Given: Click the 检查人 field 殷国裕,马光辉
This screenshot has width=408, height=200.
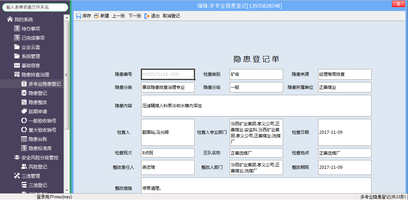Looking at the screenshot, I should pos(168,132).
